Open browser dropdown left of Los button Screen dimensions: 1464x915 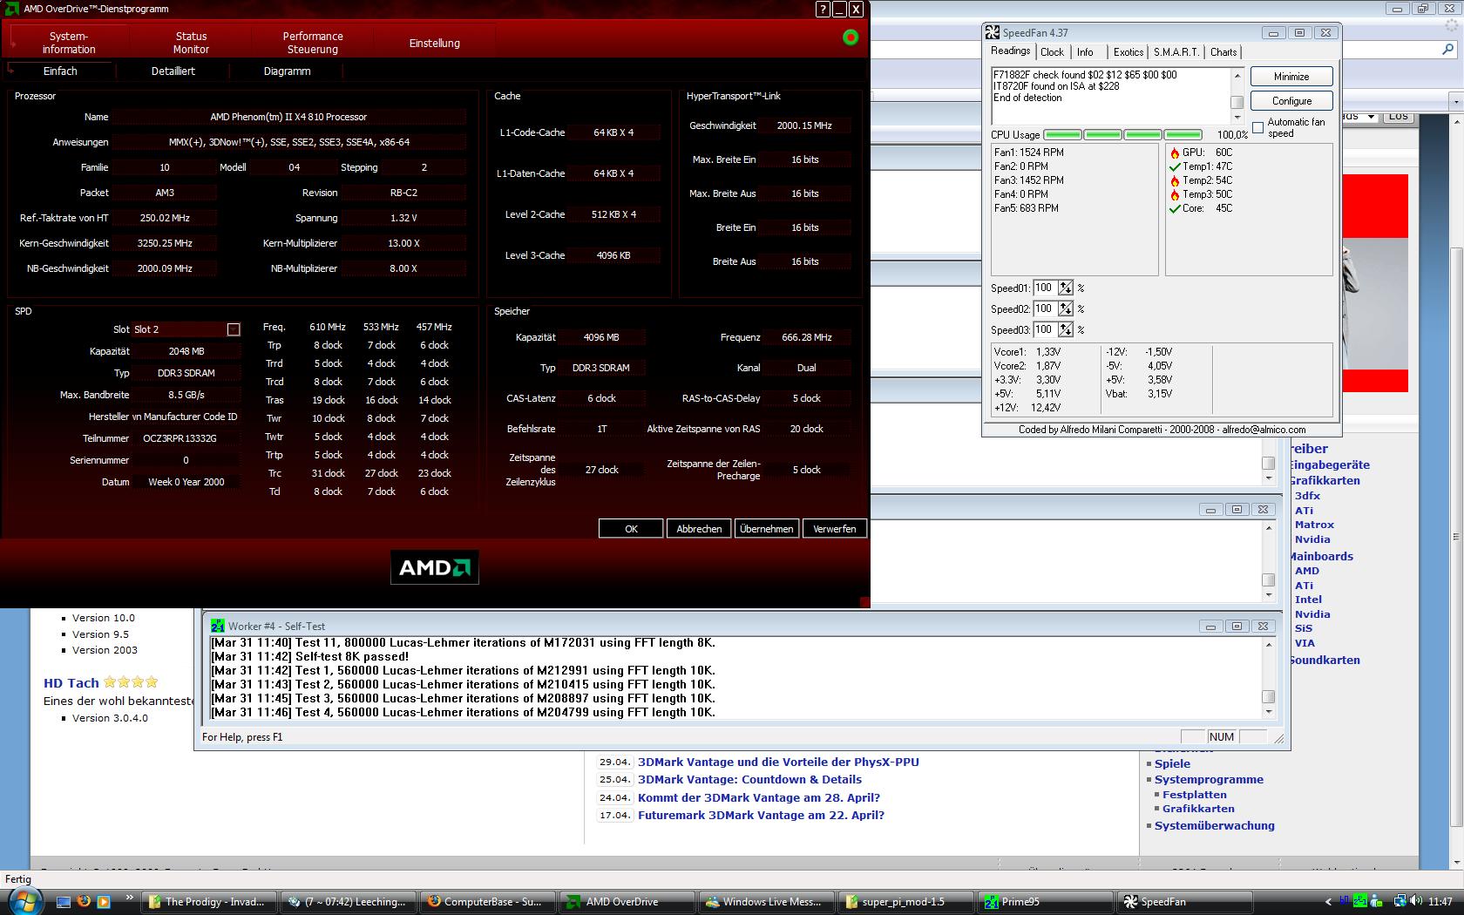(x=1371, y=117)
